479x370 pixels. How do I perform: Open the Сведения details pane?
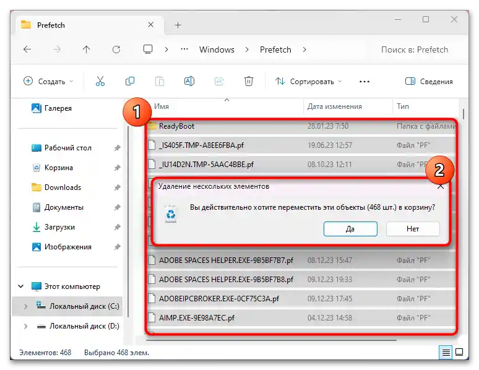(x=429, y=81)
